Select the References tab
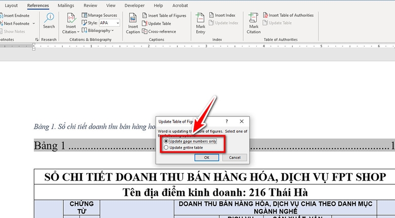Screen dimensions: 395x218 38,5
